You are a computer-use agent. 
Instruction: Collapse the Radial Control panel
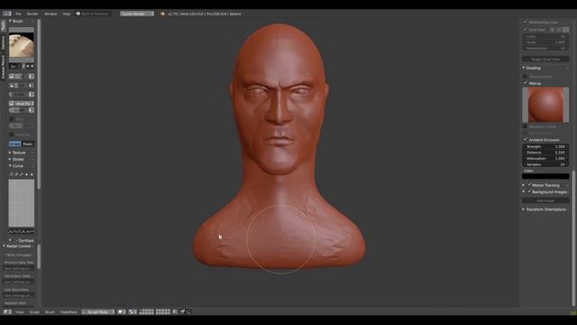pos(18,246)
